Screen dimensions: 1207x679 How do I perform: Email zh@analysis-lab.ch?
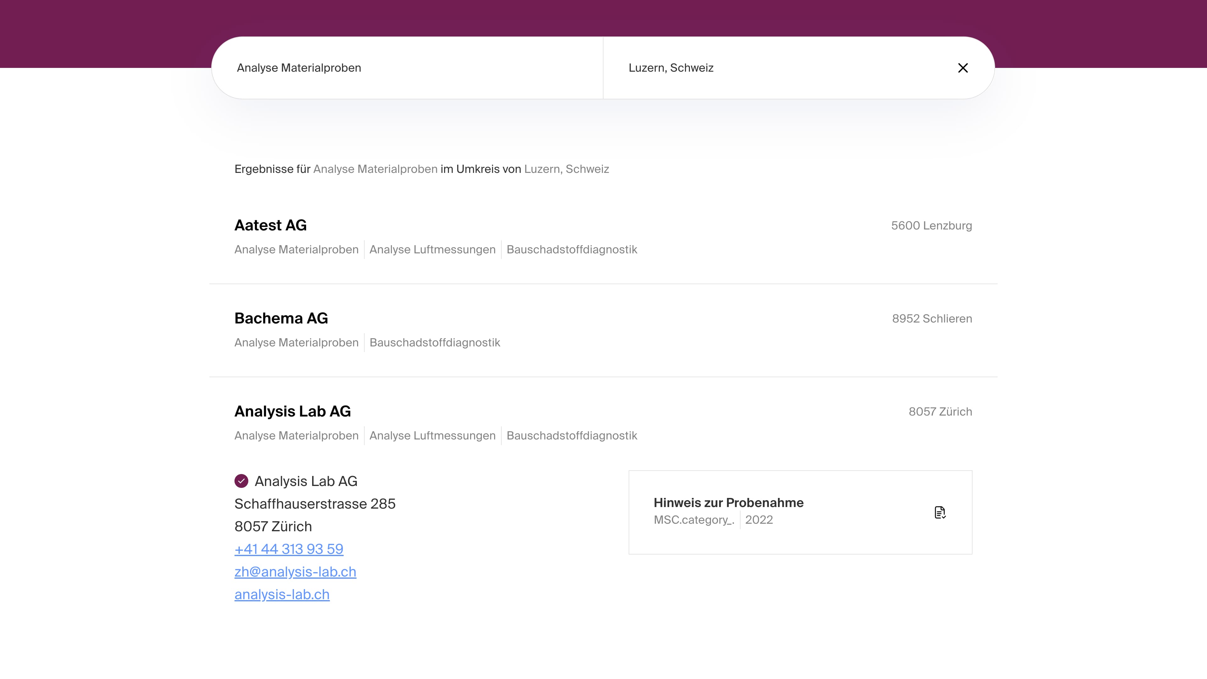click(295, 572)
